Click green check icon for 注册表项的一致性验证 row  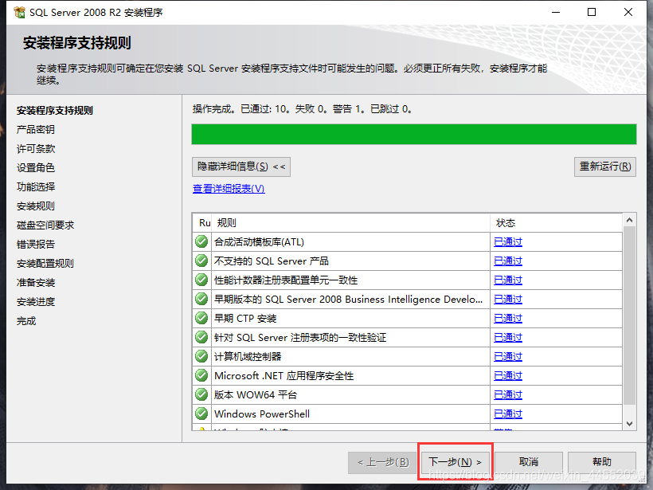[201, 338]
